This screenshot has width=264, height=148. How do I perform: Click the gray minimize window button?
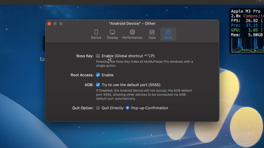click(x=55, y=24)
